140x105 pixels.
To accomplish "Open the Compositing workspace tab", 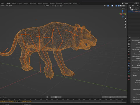I will [x=59, y=3].
